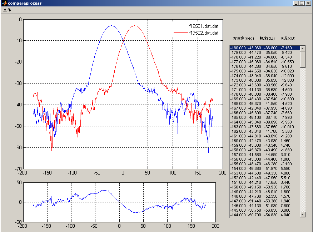Open the 文件 menu

7,10
